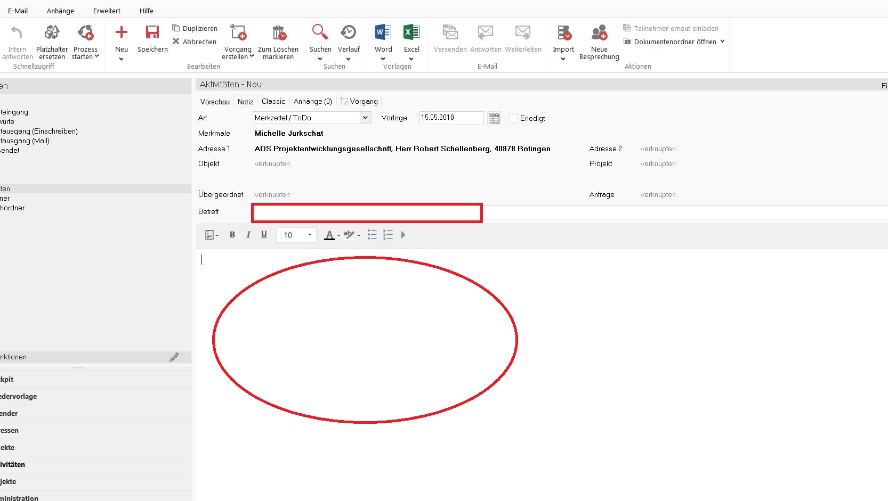This screenshot has width=888, height=501.
Task: Open the Anhänge menu tab
Action: click(x=60, y=11)
